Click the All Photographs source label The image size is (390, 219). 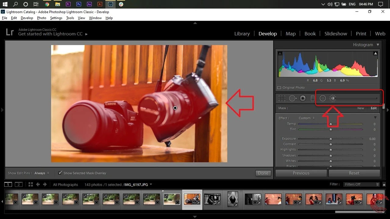tap(66, 185)
